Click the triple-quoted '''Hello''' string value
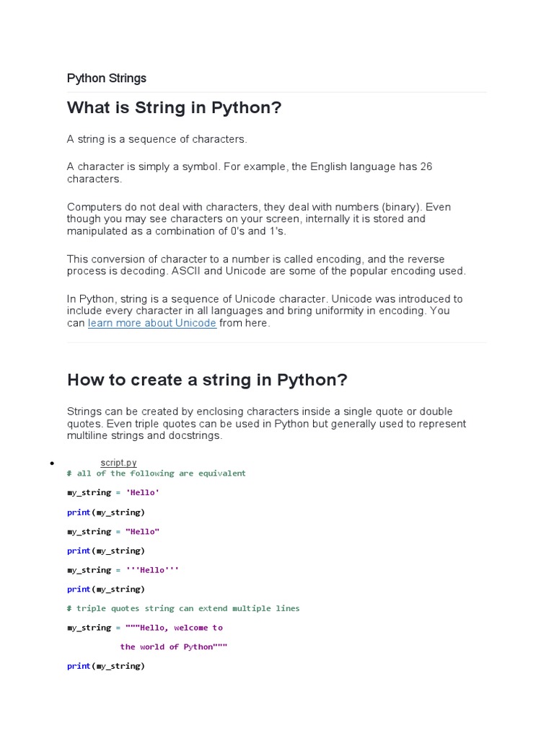This screenshot has width=554, height=738. (151, 570)
